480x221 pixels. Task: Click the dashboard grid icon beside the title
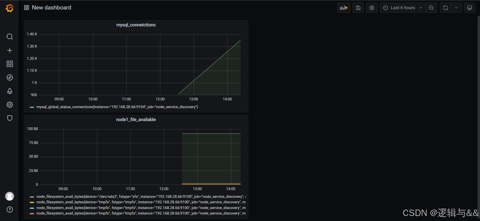[26, 8]
